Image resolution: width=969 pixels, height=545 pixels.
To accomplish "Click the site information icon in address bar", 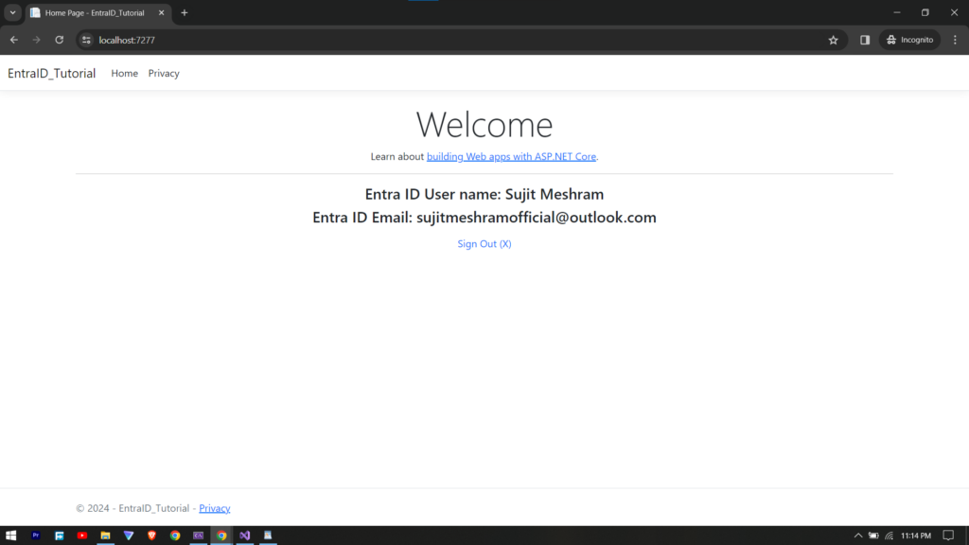I will point(86,40).
